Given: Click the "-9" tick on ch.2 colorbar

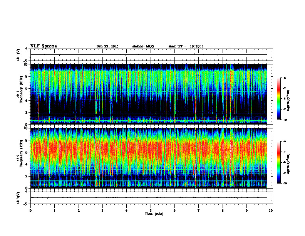Looking at the screenshot, I should tap(284, 173).
